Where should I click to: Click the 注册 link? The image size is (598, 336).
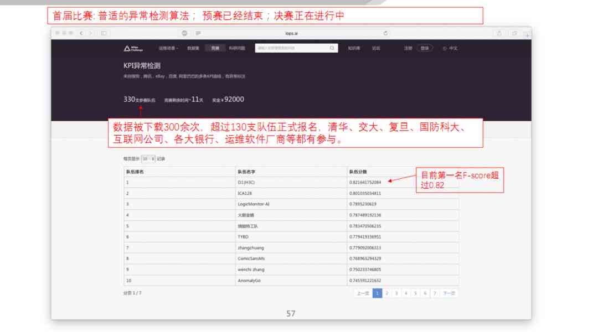click(x=408, y=48)
